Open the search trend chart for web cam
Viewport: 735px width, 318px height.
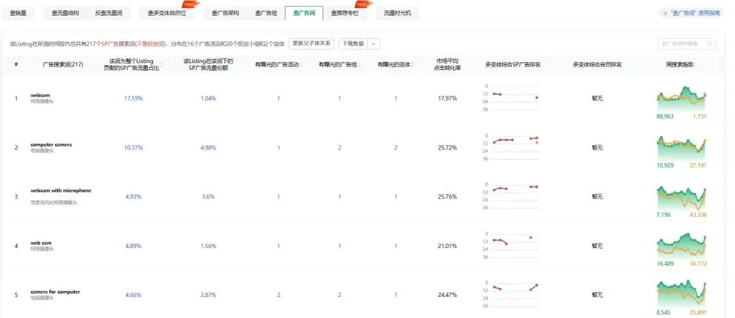click(681, 246)
